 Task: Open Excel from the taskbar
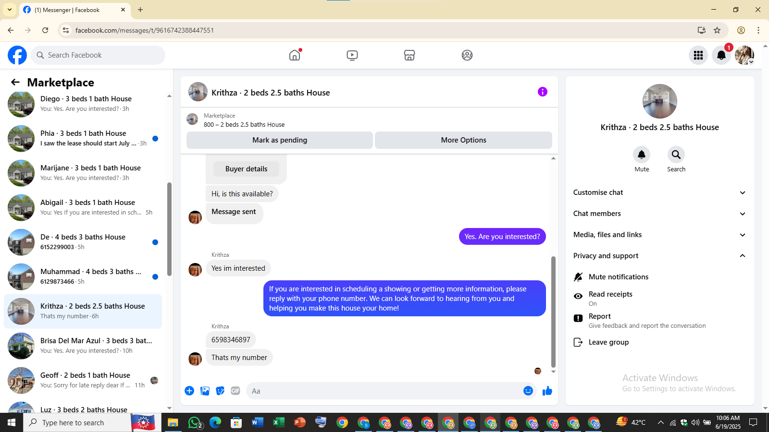point(278,422)
